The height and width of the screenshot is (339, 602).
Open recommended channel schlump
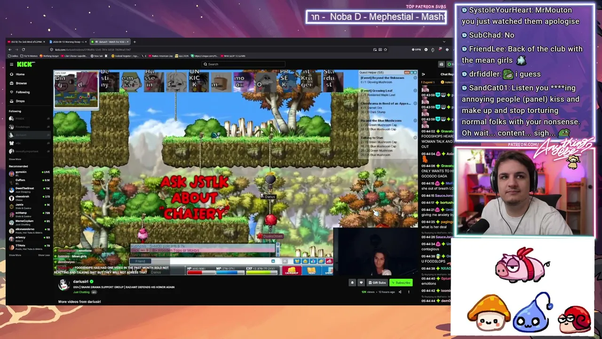29,214
